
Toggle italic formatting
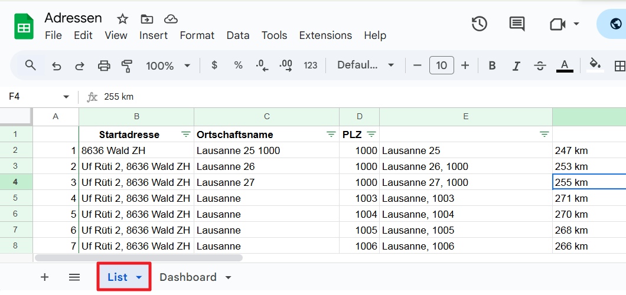pos(516,65)
